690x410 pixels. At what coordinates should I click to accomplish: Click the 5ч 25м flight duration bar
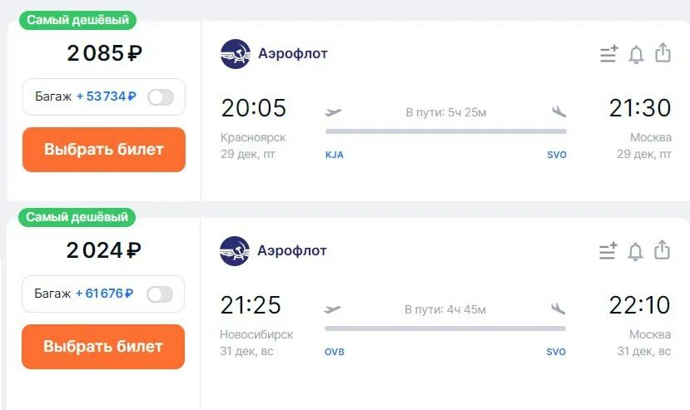coord(445,131)
